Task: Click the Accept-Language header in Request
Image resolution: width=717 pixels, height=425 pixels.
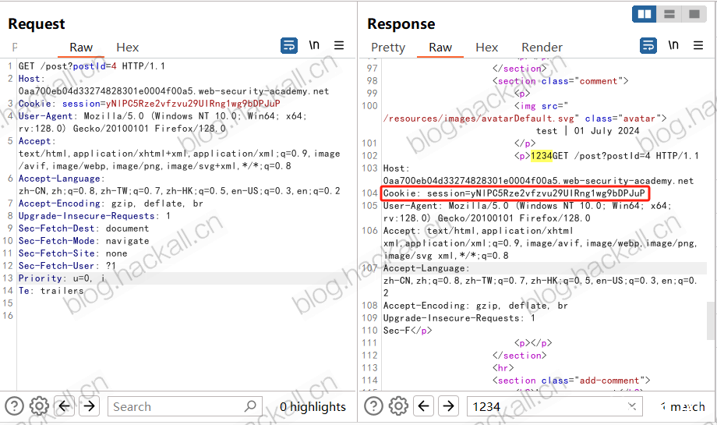Action: 179,185
